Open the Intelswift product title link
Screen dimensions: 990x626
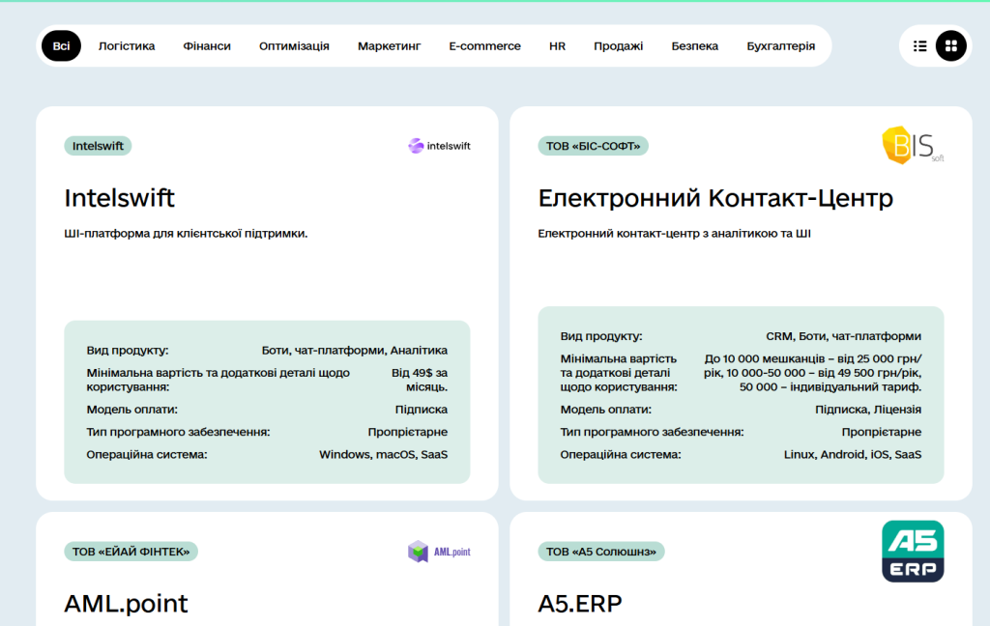pos(119,198)
